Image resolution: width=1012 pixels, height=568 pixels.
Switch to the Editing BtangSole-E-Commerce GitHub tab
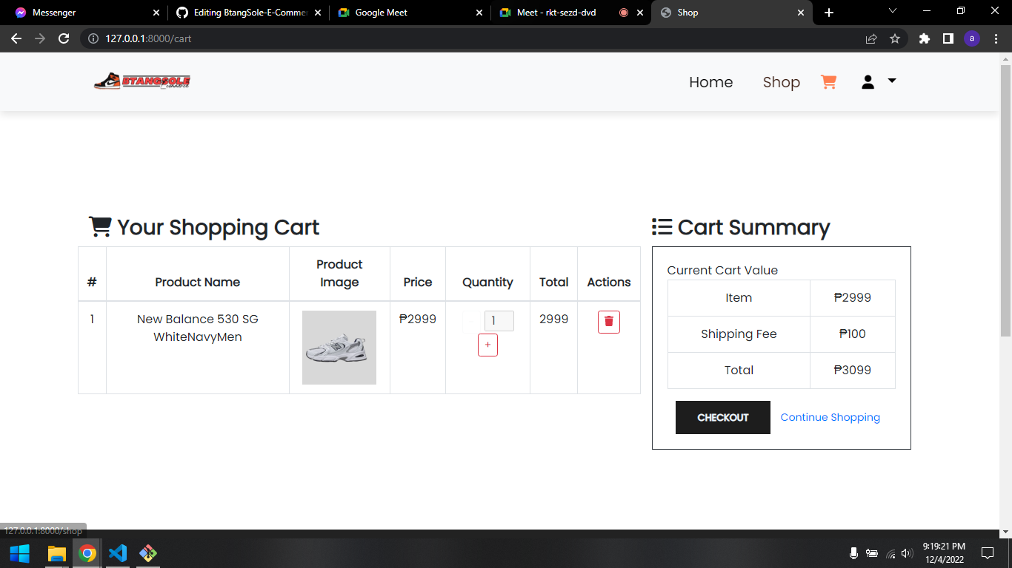tap(248, 13)
